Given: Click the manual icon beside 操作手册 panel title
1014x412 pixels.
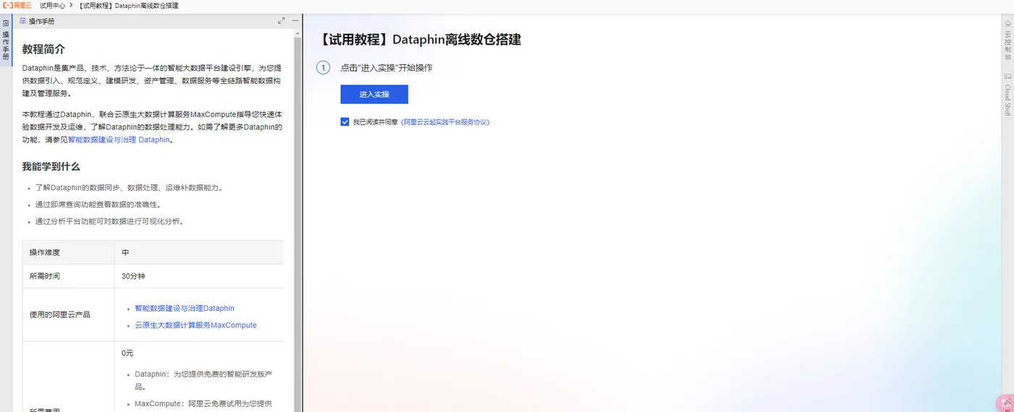Looking at the screenshot, I should pos(23,21).
